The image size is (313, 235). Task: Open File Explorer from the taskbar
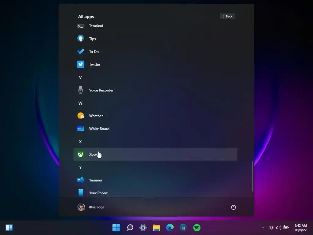pos(156,228)
